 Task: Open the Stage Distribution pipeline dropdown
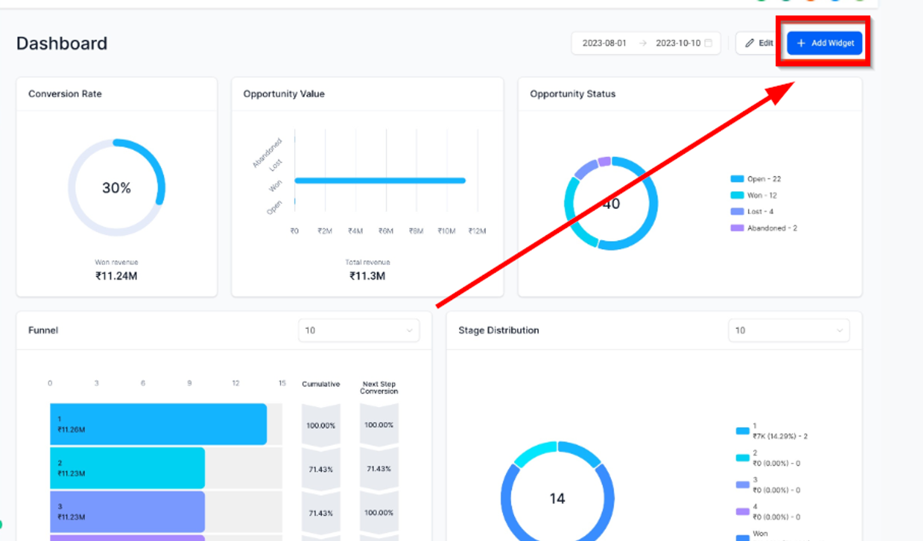(789, 330)
